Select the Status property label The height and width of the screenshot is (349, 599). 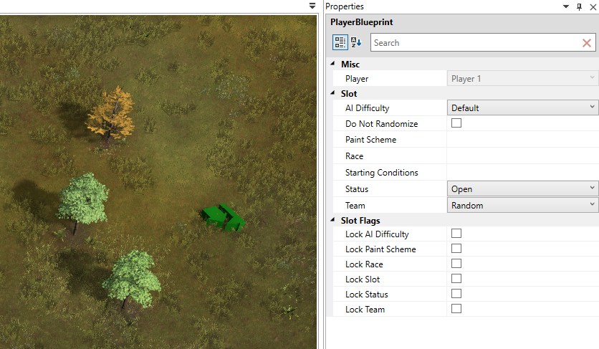[x=357, y=189]
